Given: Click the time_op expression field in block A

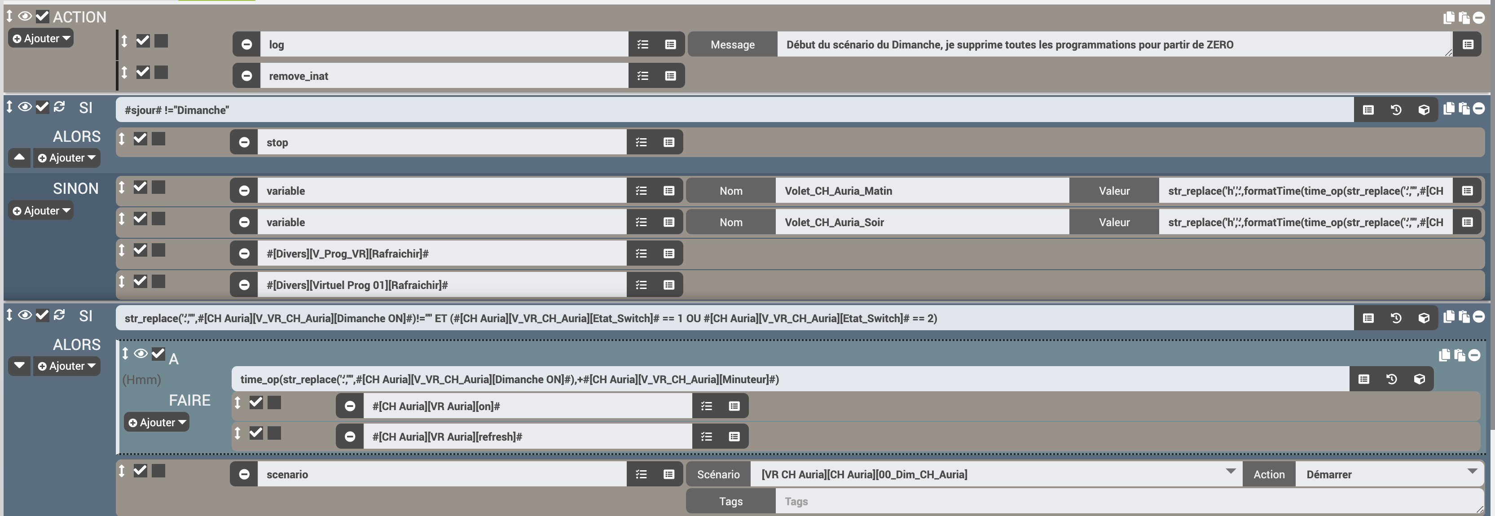Looking at the screenshot, I should tap(791, 379).
